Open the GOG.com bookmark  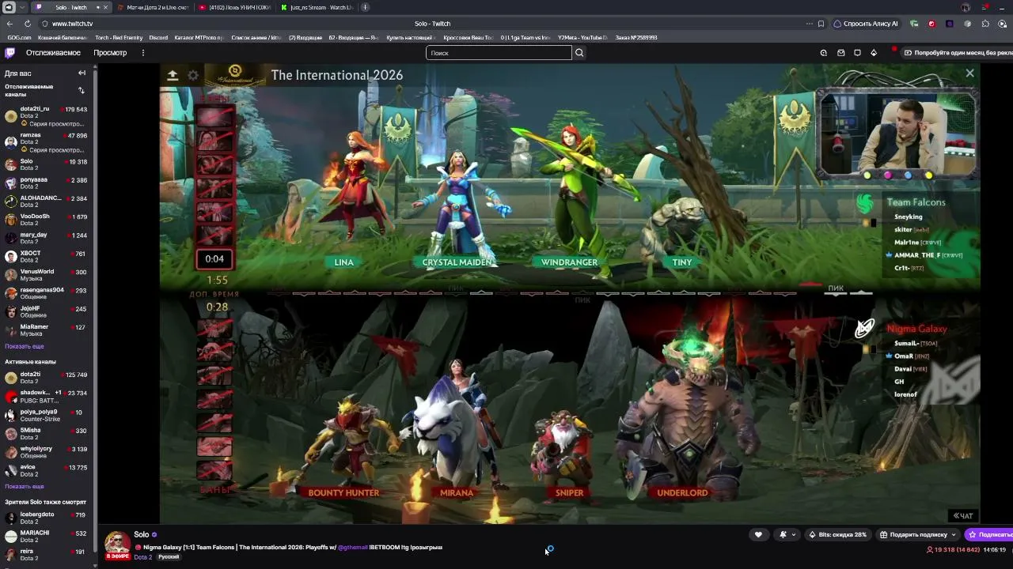pos(19,38)
